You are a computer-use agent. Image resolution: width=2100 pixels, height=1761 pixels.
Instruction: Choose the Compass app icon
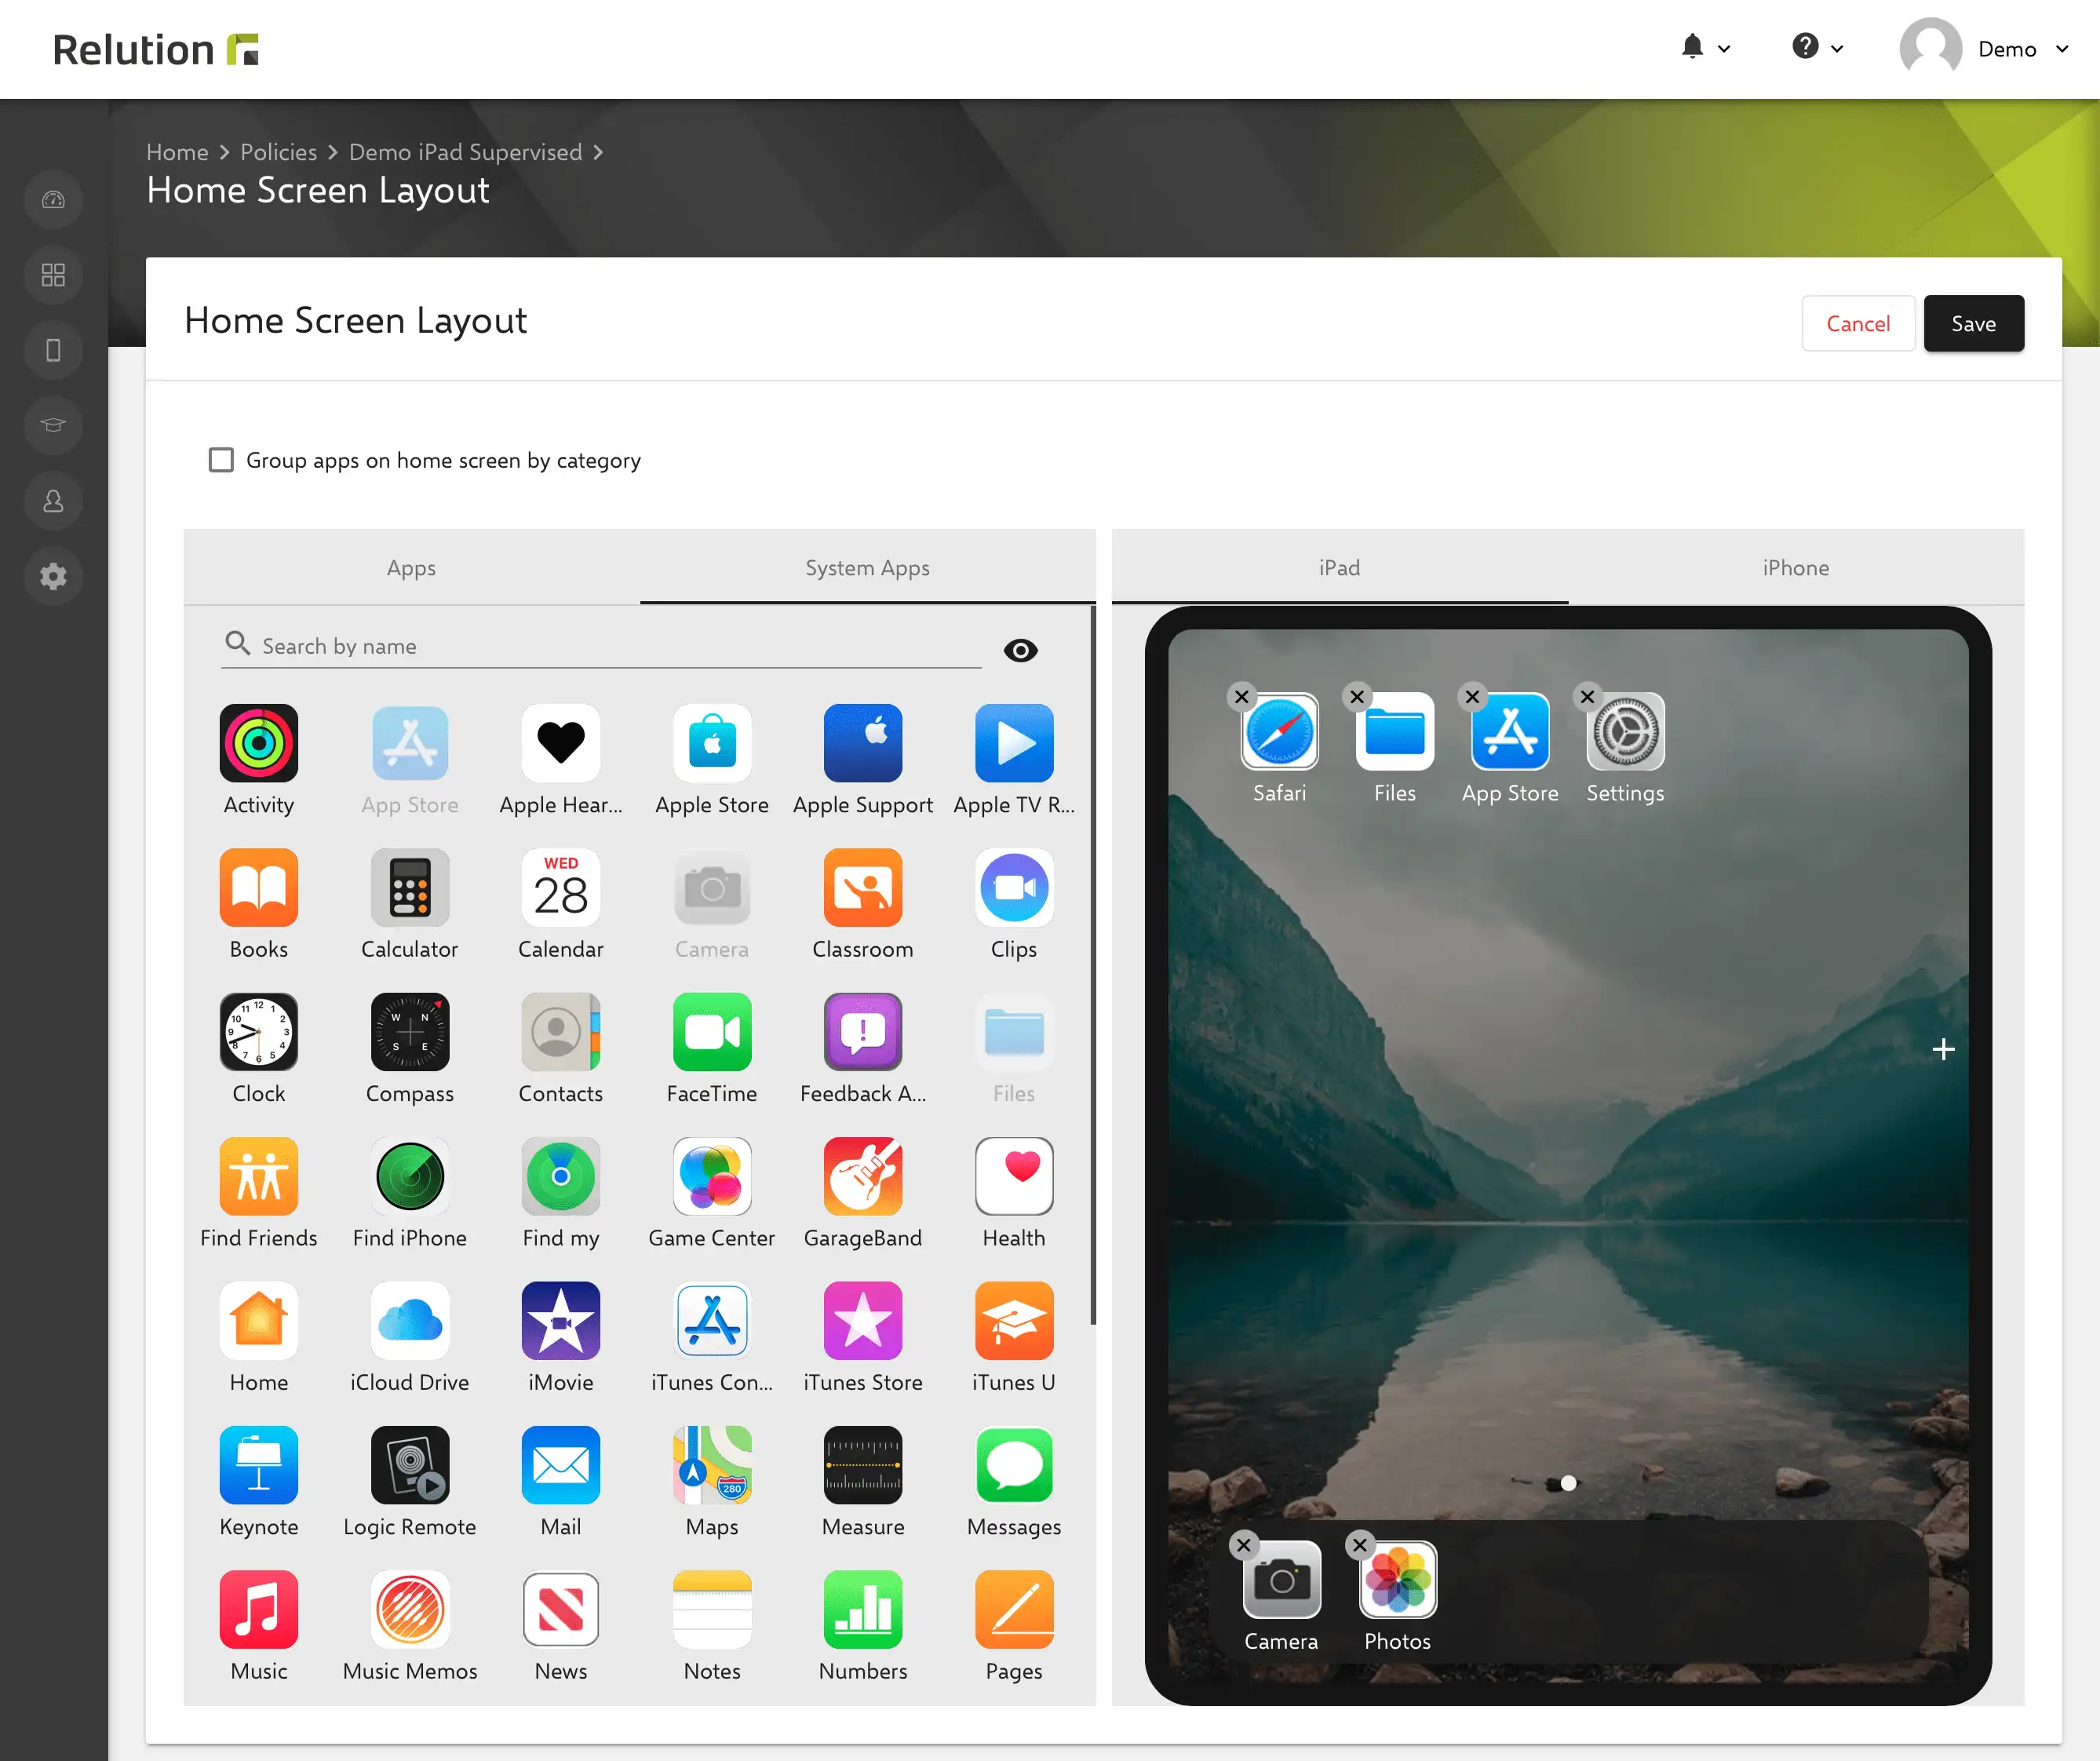[409, 1031]
